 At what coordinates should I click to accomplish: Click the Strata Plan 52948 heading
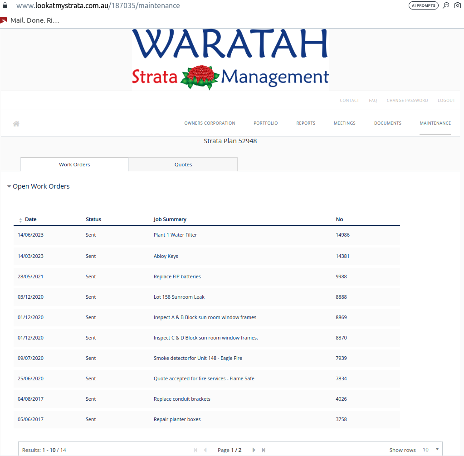[x=230, y=141]
